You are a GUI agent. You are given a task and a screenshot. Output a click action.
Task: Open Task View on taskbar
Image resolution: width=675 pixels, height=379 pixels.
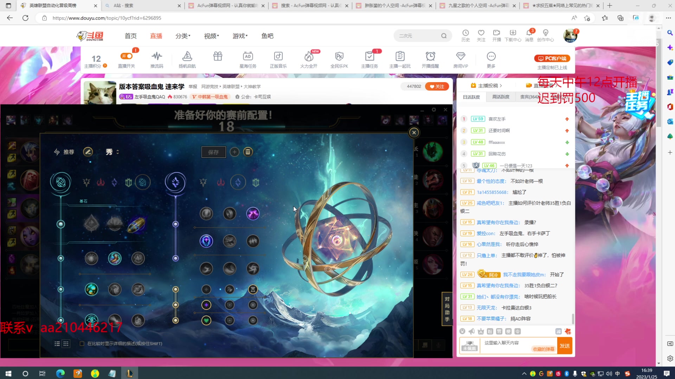coord(42,373)
